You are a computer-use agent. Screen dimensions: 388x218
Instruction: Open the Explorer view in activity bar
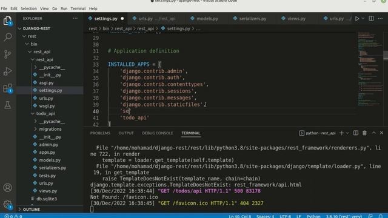pos(8,20)
